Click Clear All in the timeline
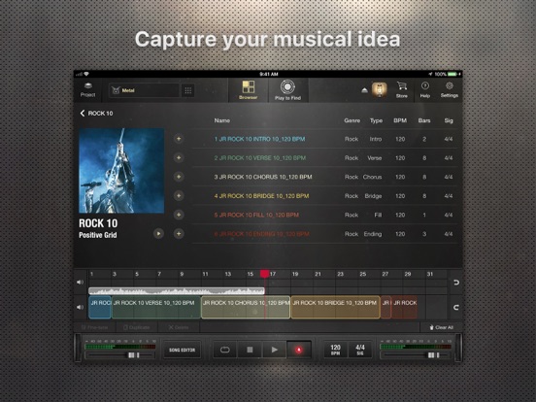 (441, 327)
